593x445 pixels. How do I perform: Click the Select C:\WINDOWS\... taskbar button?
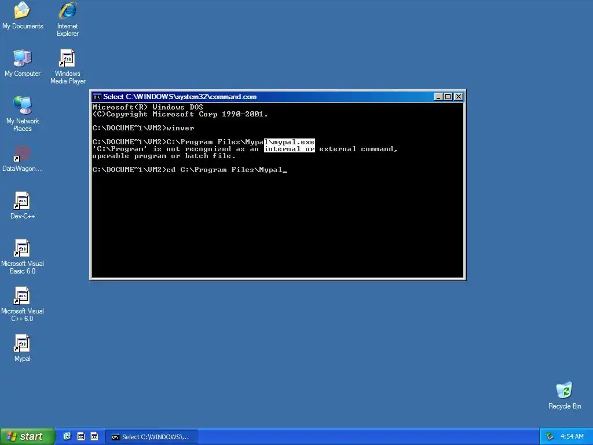pyautogui.click(x=151, y=437)
